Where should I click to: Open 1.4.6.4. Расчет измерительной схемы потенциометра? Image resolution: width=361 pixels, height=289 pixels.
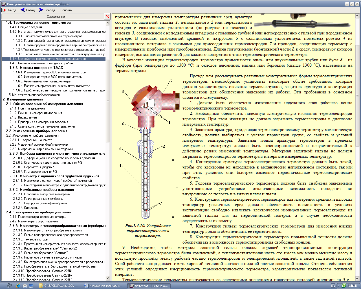pos(52,86)
